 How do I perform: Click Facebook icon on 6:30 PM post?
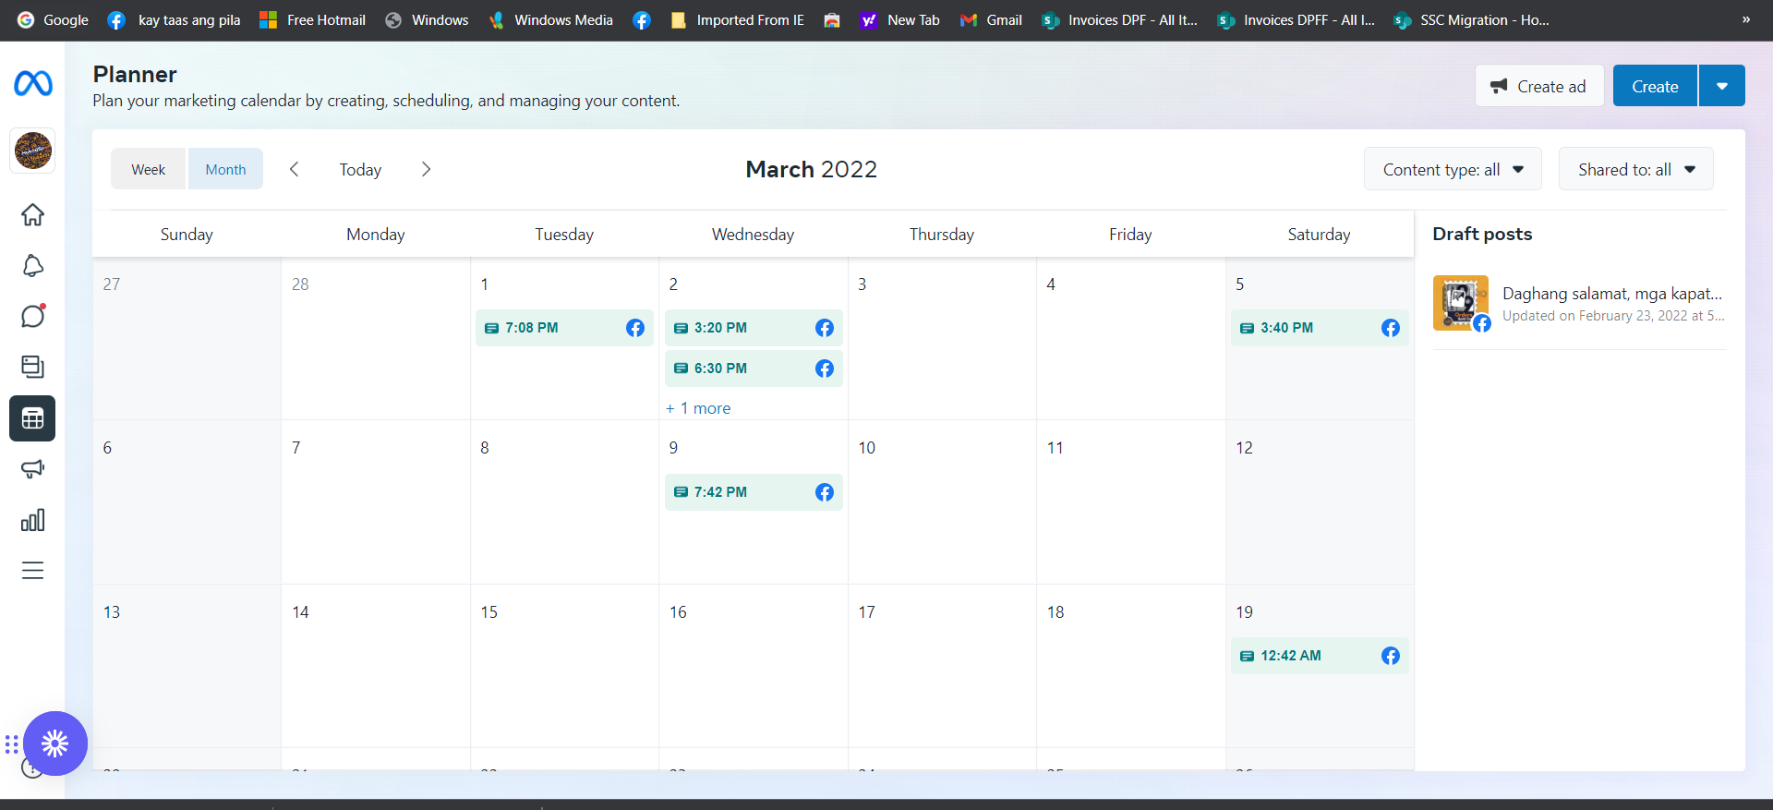click(x=825, y=369)
